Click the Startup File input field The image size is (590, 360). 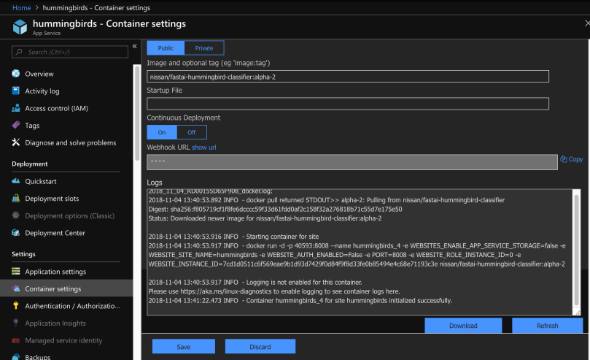(347, 104)
